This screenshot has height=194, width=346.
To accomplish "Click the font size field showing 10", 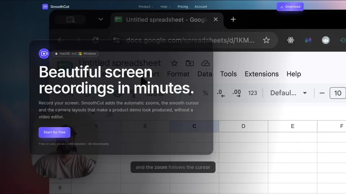I will (338, 93).
